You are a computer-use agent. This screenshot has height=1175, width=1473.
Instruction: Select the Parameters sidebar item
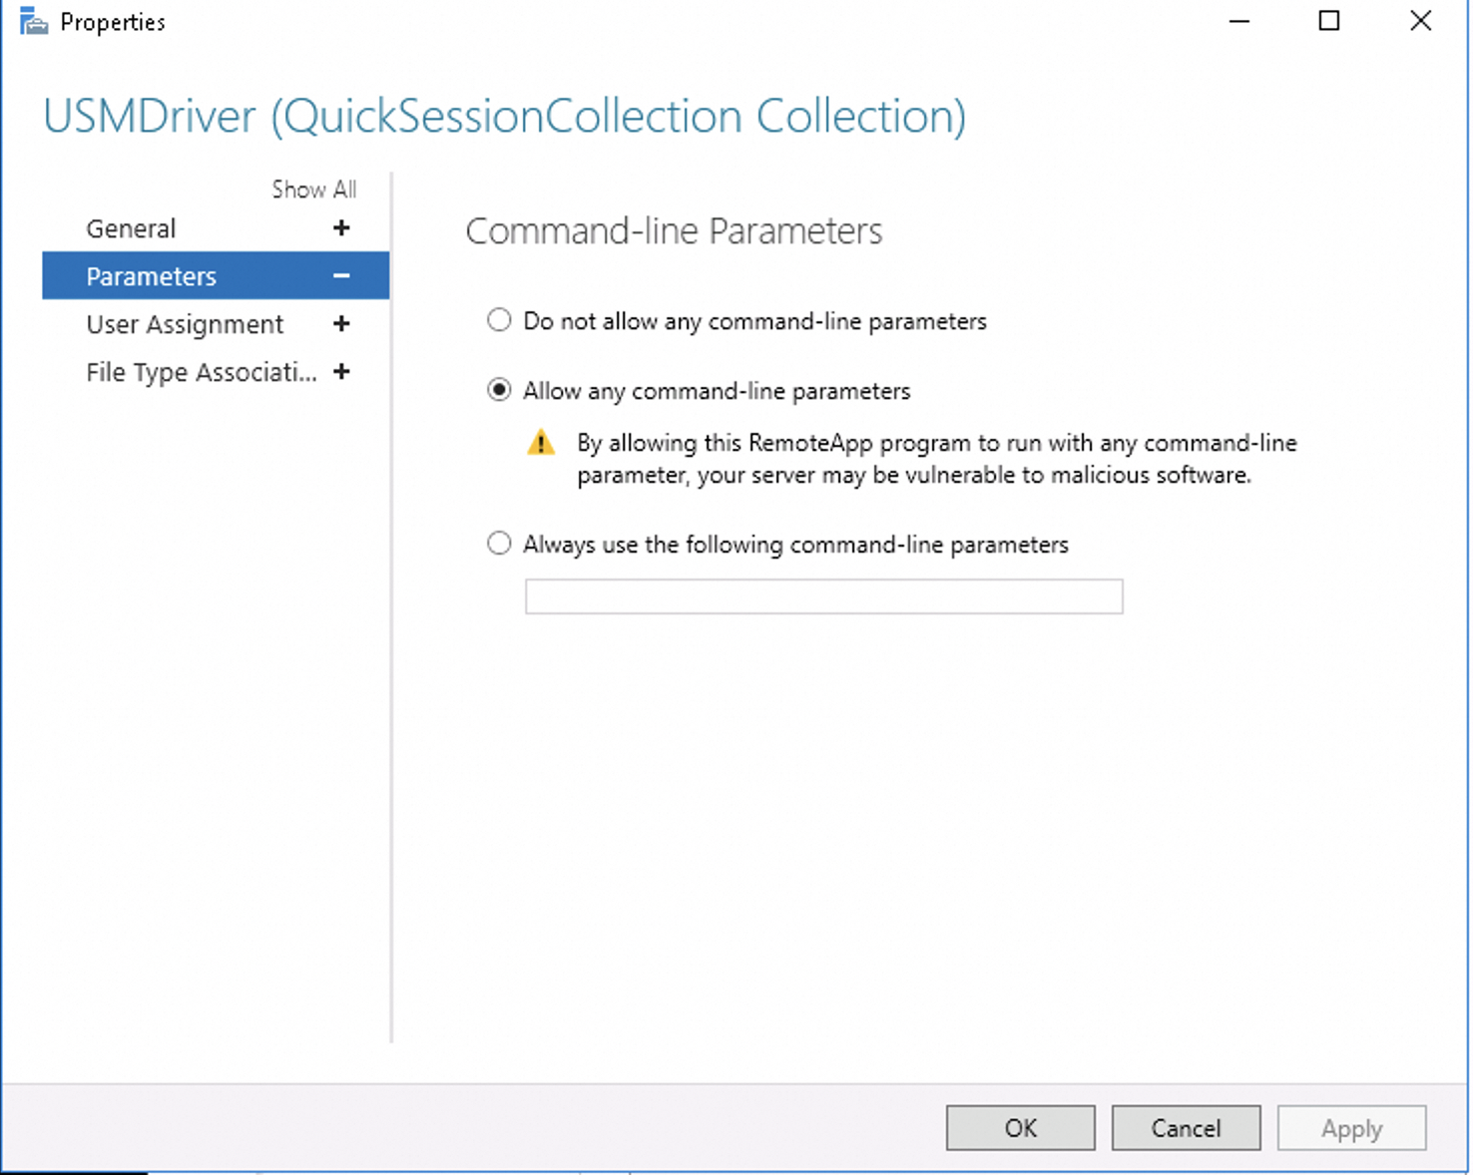pos(151,276)
